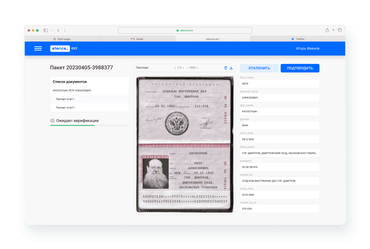Click the birth_date input field
Image resolution: width=370 pixels, height=249 pixels.
pyautogui.click(x=279, y=139)
